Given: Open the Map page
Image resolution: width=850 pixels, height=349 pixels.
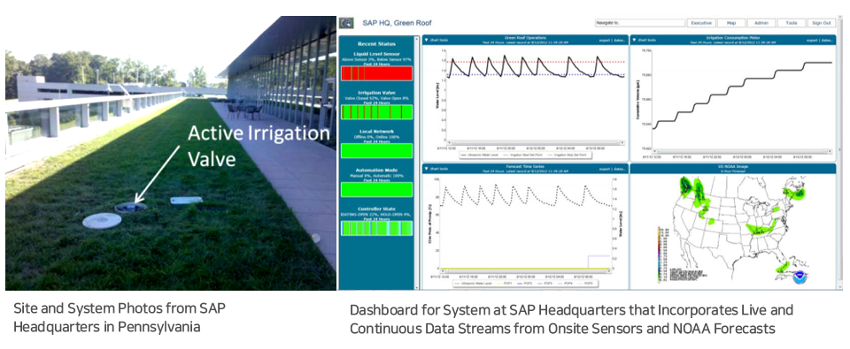Looking at the screenshot, I should [731, 23].
